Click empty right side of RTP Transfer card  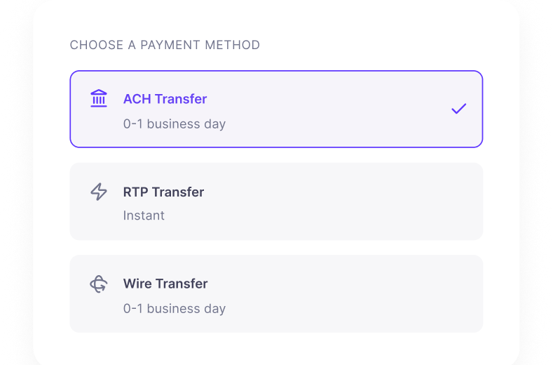tap(388, 201)
